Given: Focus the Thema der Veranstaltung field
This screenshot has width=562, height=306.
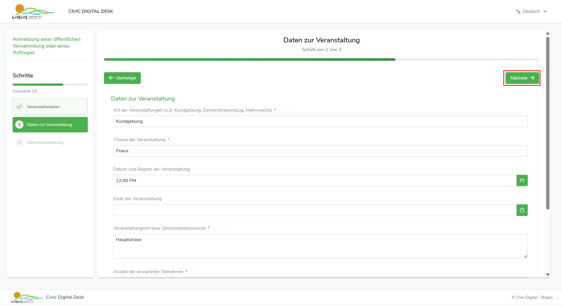Looking at the screenshot, I should point(320,151).
